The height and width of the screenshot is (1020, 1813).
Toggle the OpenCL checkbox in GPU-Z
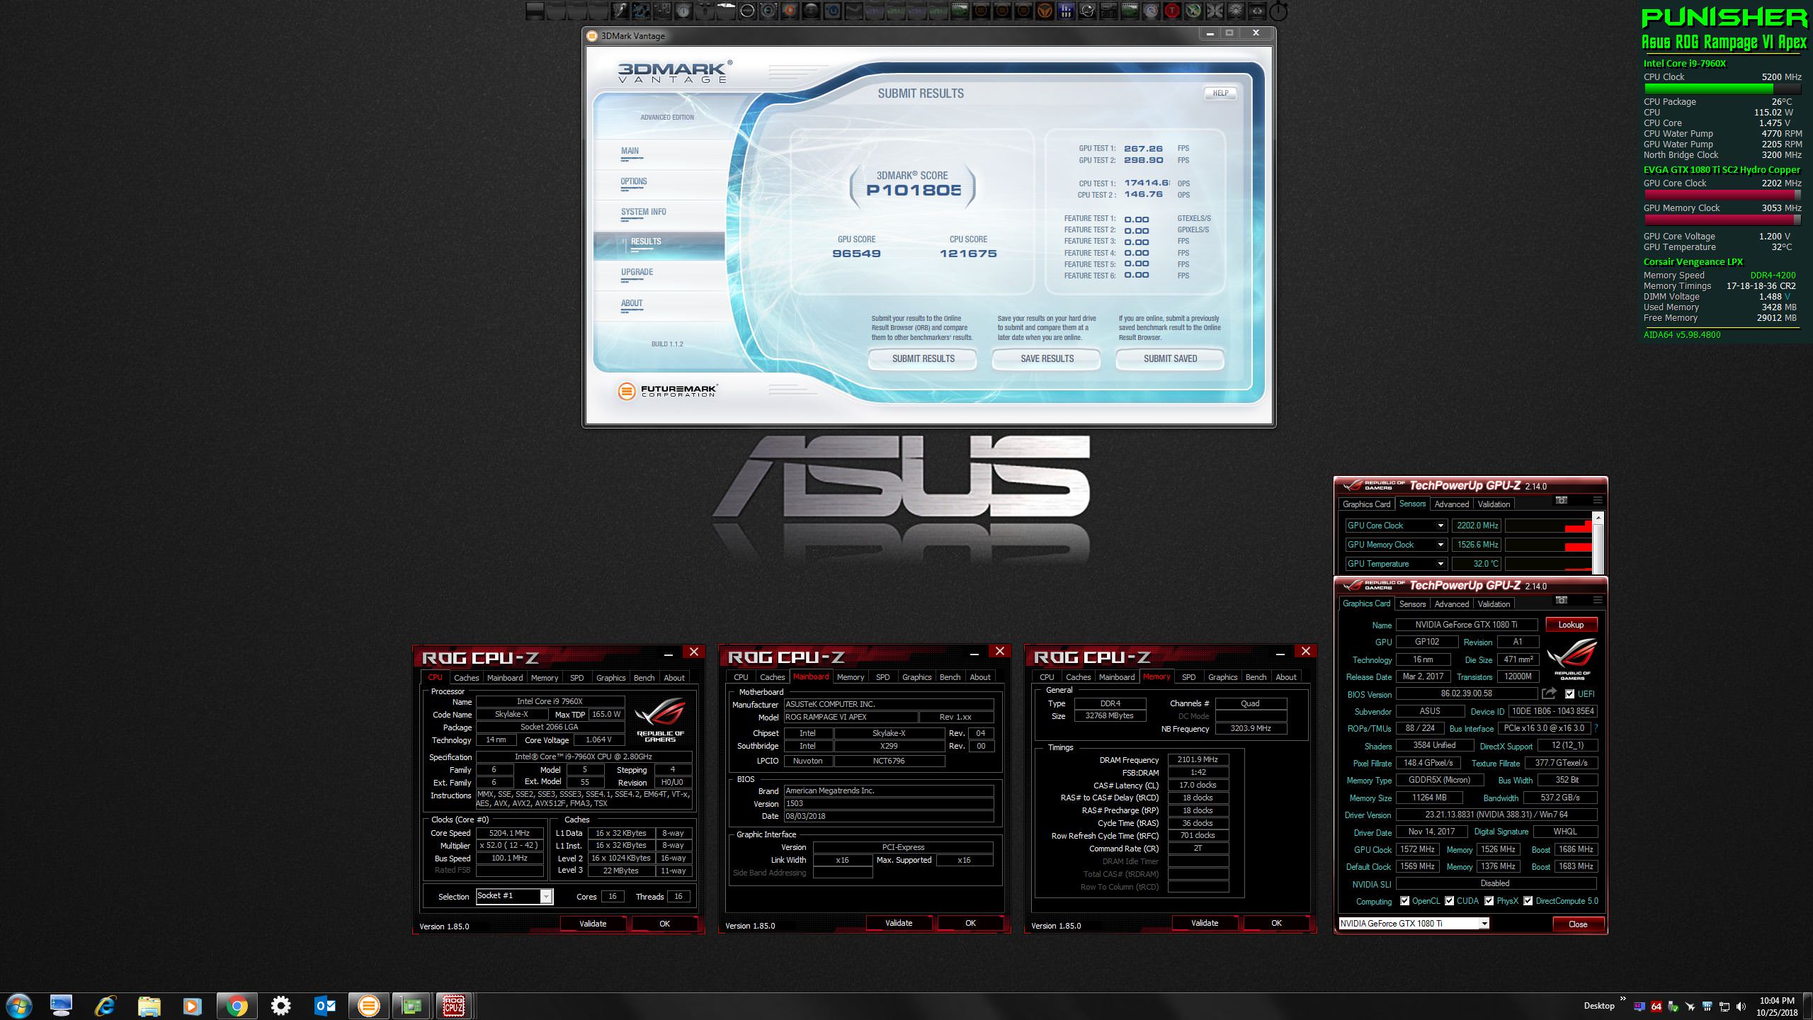pyautogui.click(x=1404, y=901)
